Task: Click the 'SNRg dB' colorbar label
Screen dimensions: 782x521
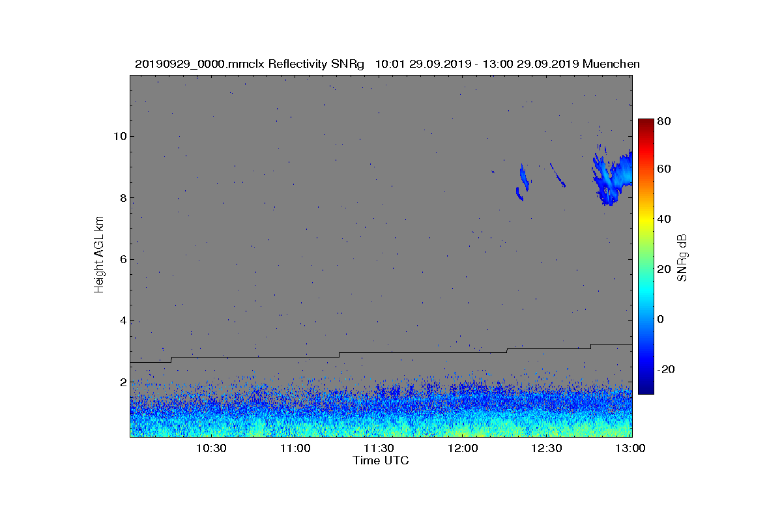Action: (682, 257)
